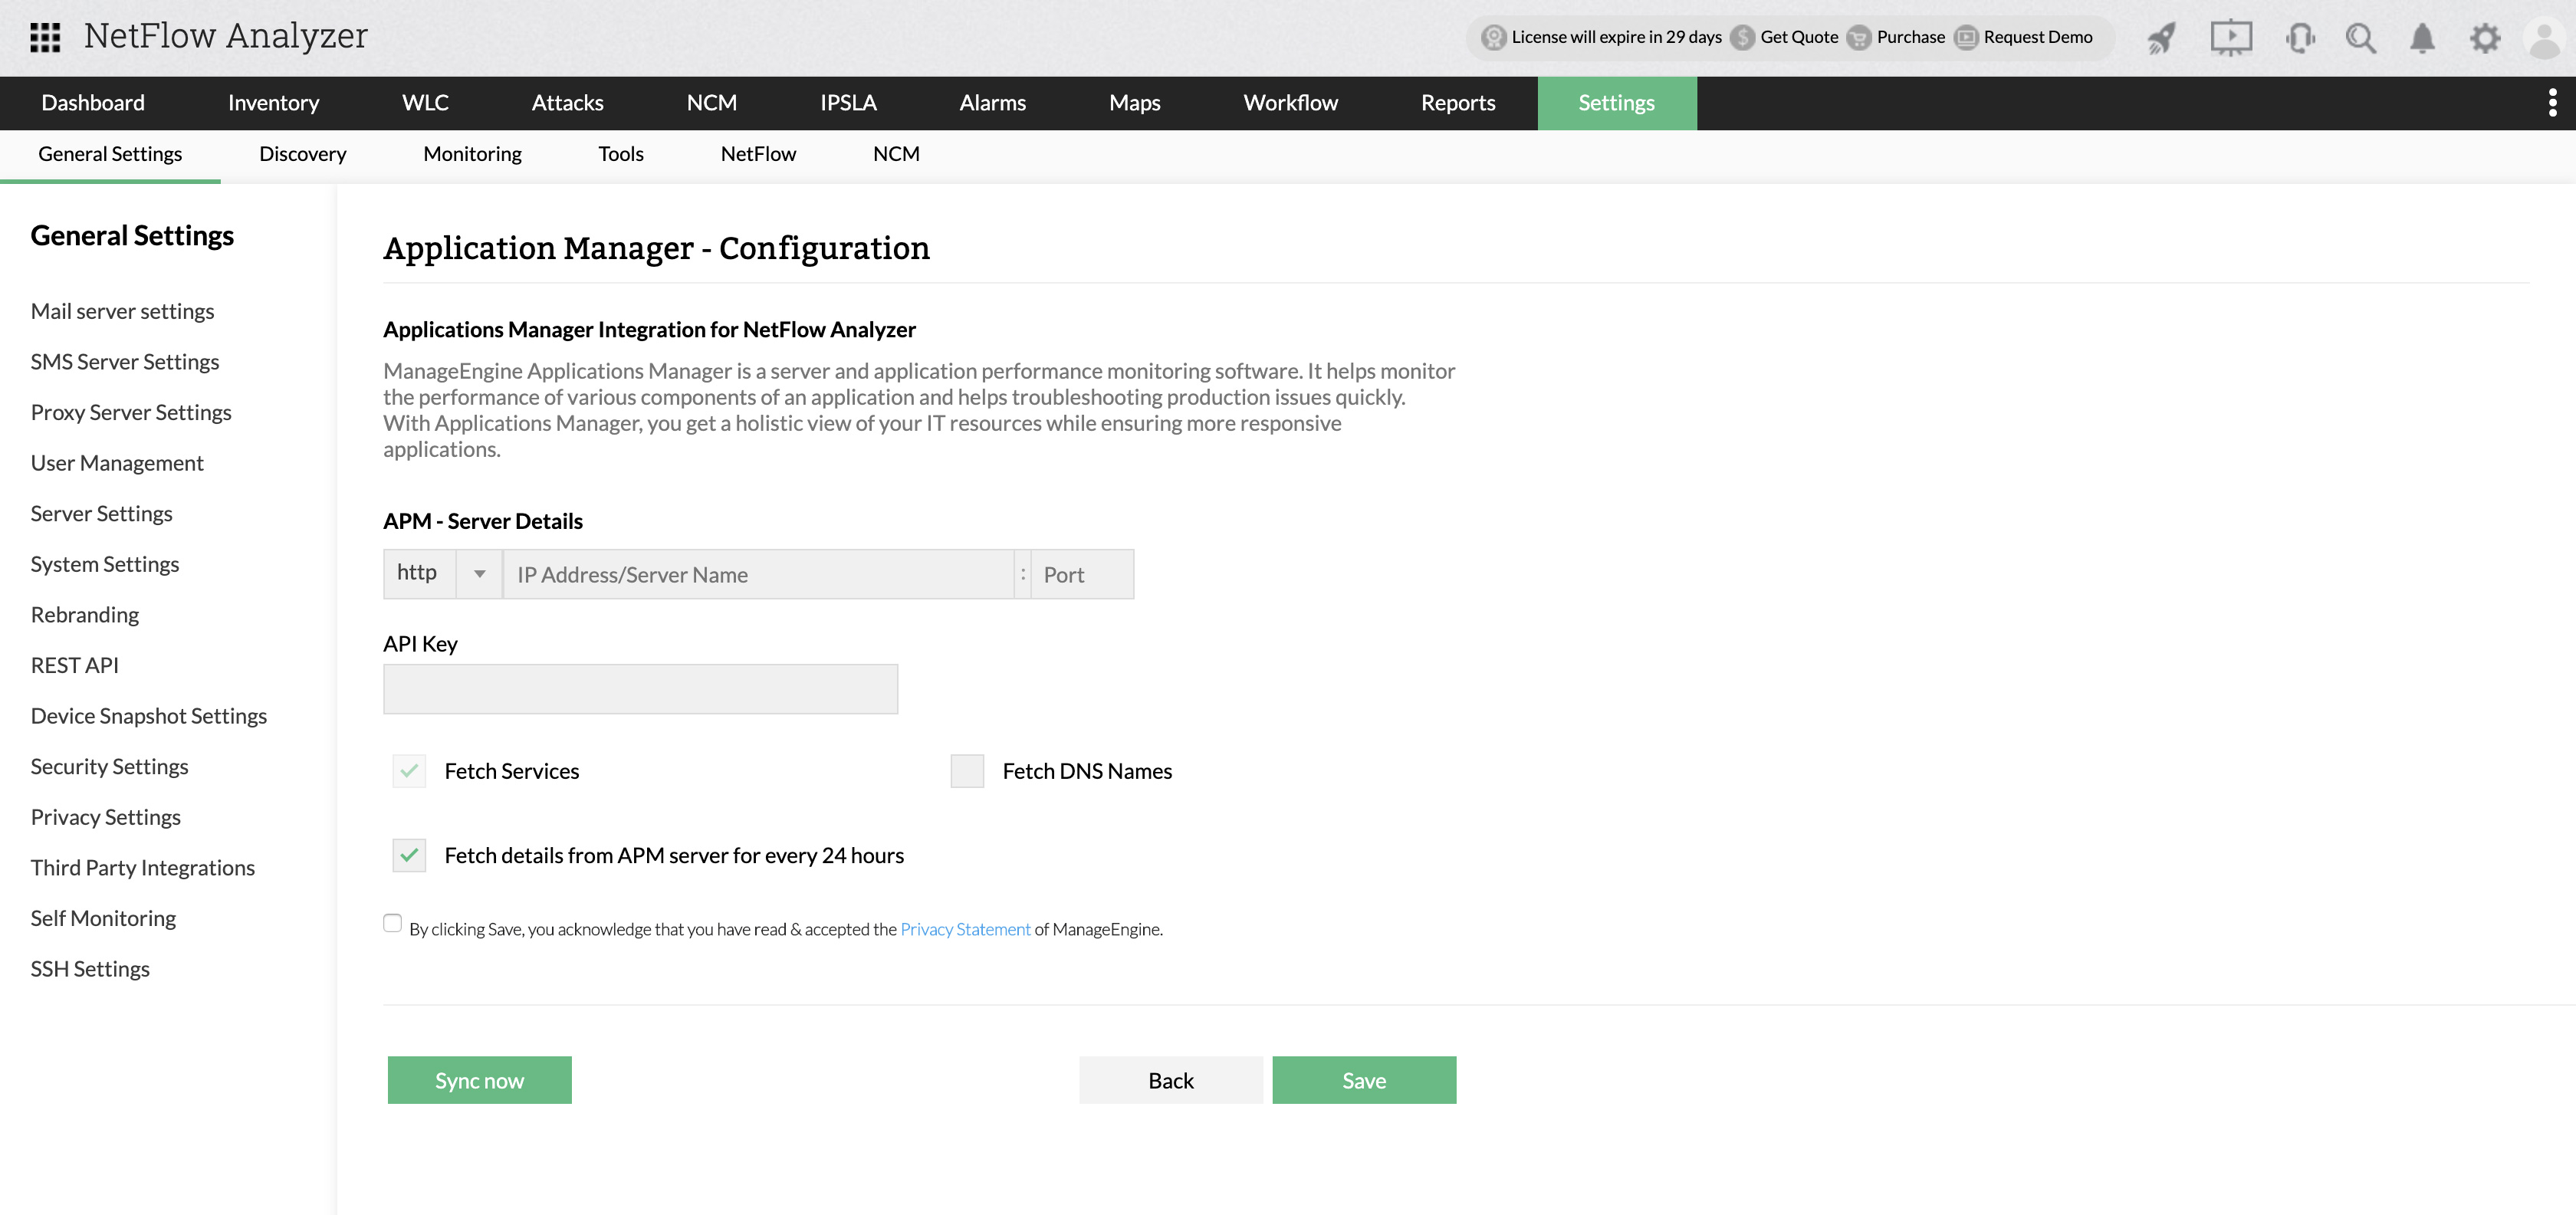Click the IP Address/Server Name field
The image size is (2576, 1215).
coord(758,575)
